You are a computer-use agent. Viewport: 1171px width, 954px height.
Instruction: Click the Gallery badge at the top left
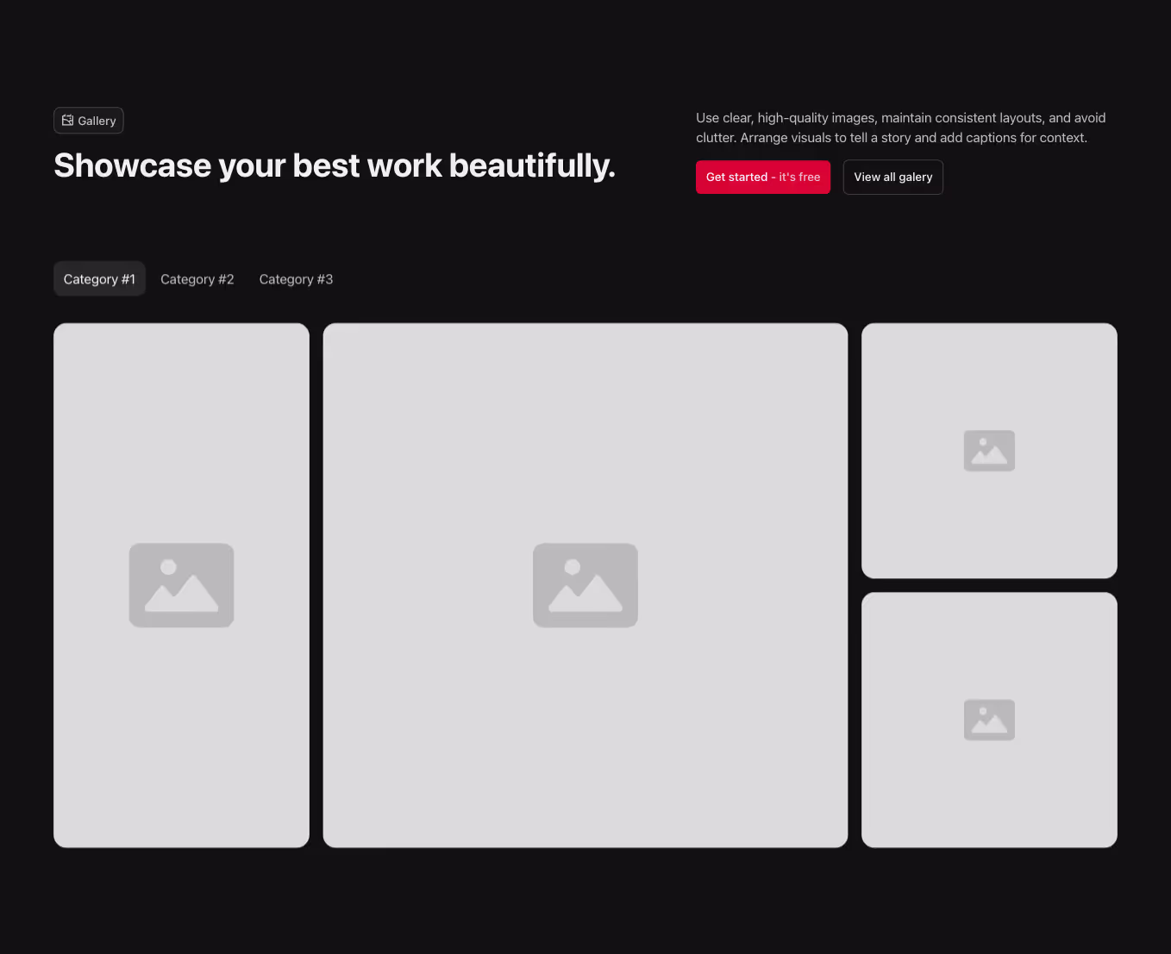pos(88,120)
